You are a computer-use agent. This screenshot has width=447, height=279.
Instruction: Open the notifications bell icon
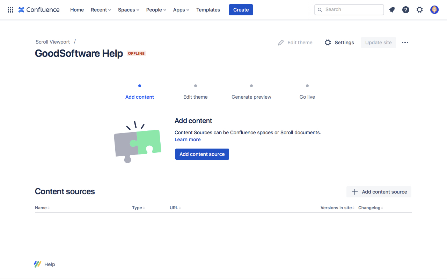392,10
